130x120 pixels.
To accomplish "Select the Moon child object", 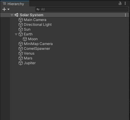I will (33, 39).
